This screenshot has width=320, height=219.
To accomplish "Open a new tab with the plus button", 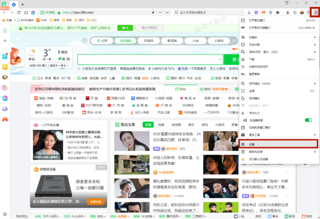I will (x=22, y=4).
